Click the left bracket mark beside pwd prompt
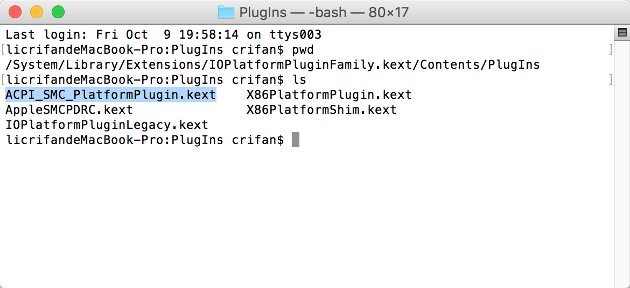Image resolution: width=630 pixels, height=288 pixels. 3,50
